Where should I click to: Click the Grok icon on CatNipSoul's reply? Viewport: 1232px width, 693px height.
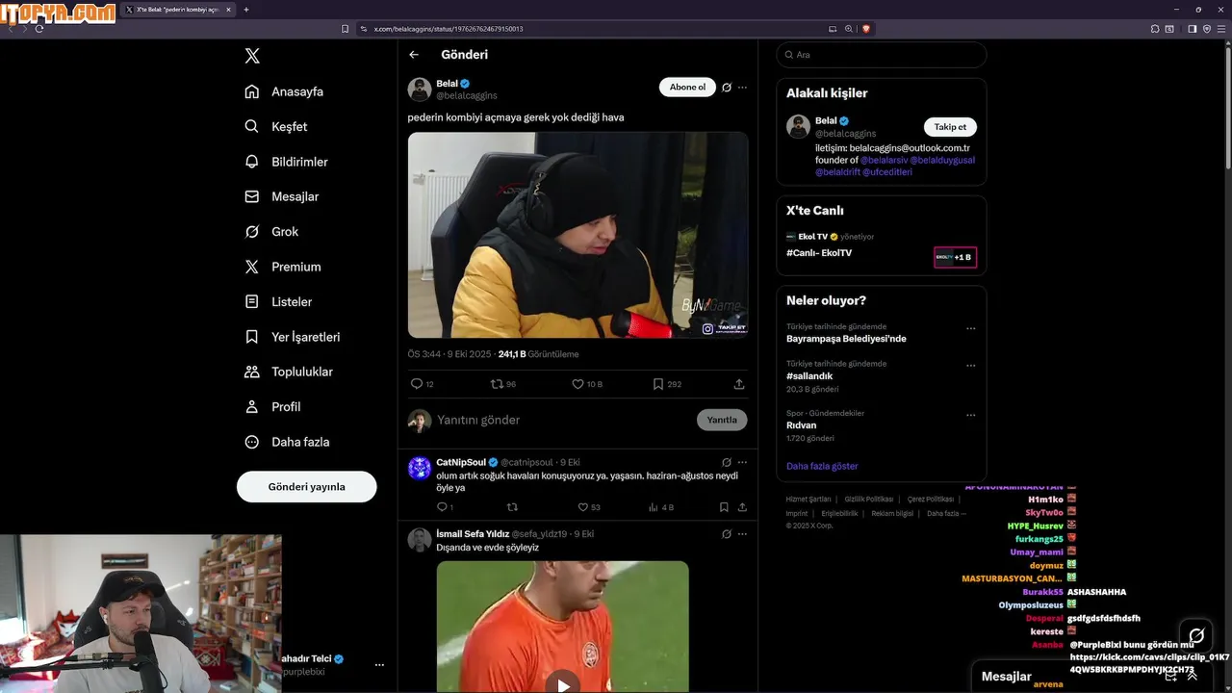click(x=727, y=462)
